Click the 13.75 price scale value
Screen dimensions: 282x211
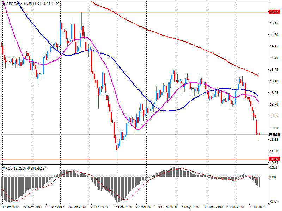274,69
